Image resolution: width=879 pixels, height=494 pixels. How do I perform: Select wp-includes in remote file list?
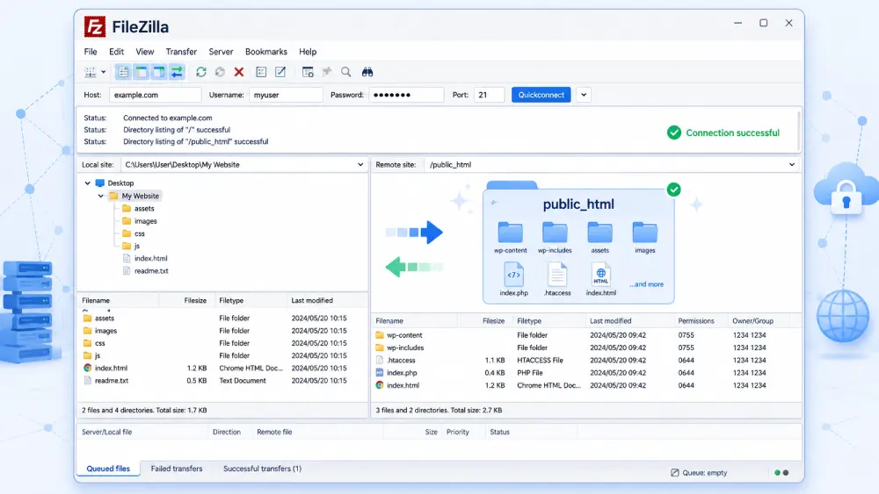click(x=405, y=348)
